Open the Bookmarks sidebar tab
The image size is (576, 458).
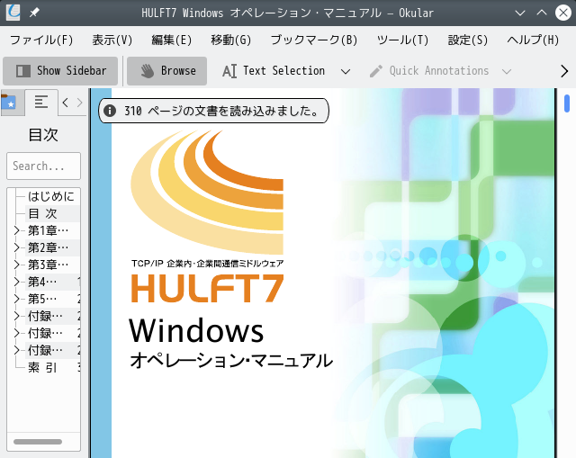(12, 102)
